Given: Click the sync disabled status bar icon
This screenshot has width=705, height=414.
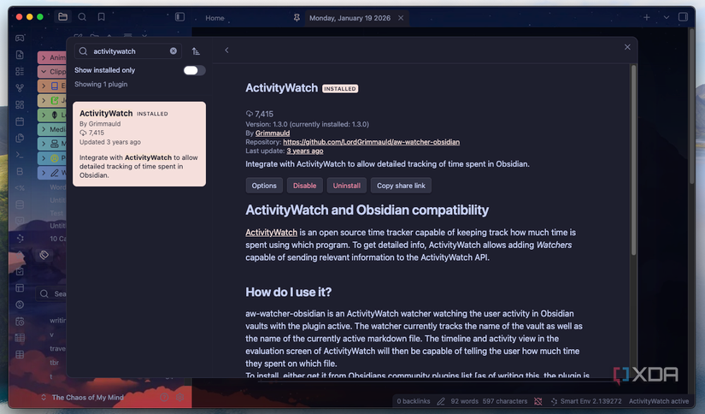Looking at the screenshot, I should click(538, 401).
